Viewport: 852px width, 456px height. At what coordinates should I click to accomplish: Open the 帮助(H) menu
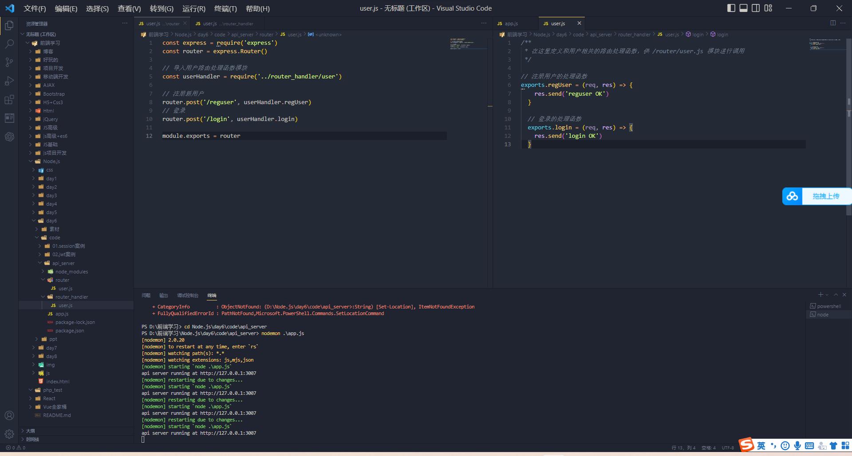click(x=257, y=8)
